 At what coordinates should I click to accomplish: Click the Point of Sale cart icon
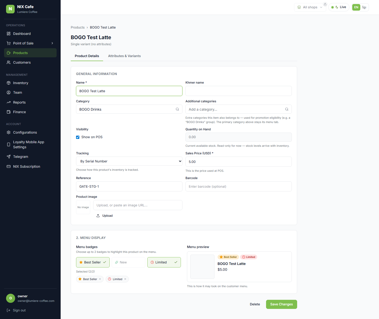(9, 43)
